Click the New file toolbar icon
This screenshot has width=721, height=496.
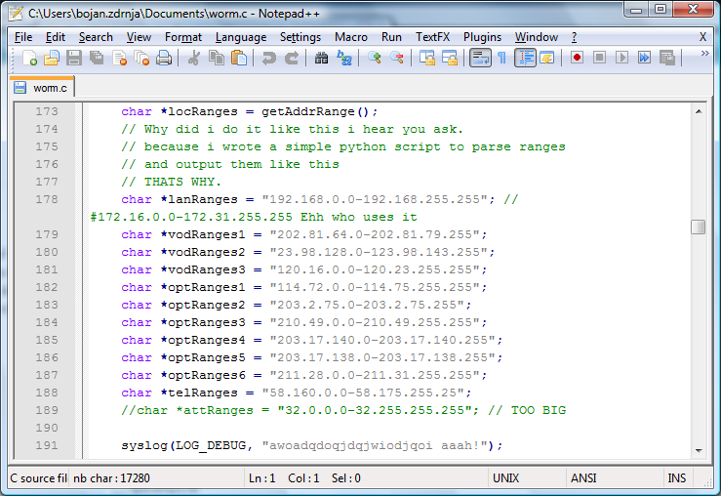(29, 59)
